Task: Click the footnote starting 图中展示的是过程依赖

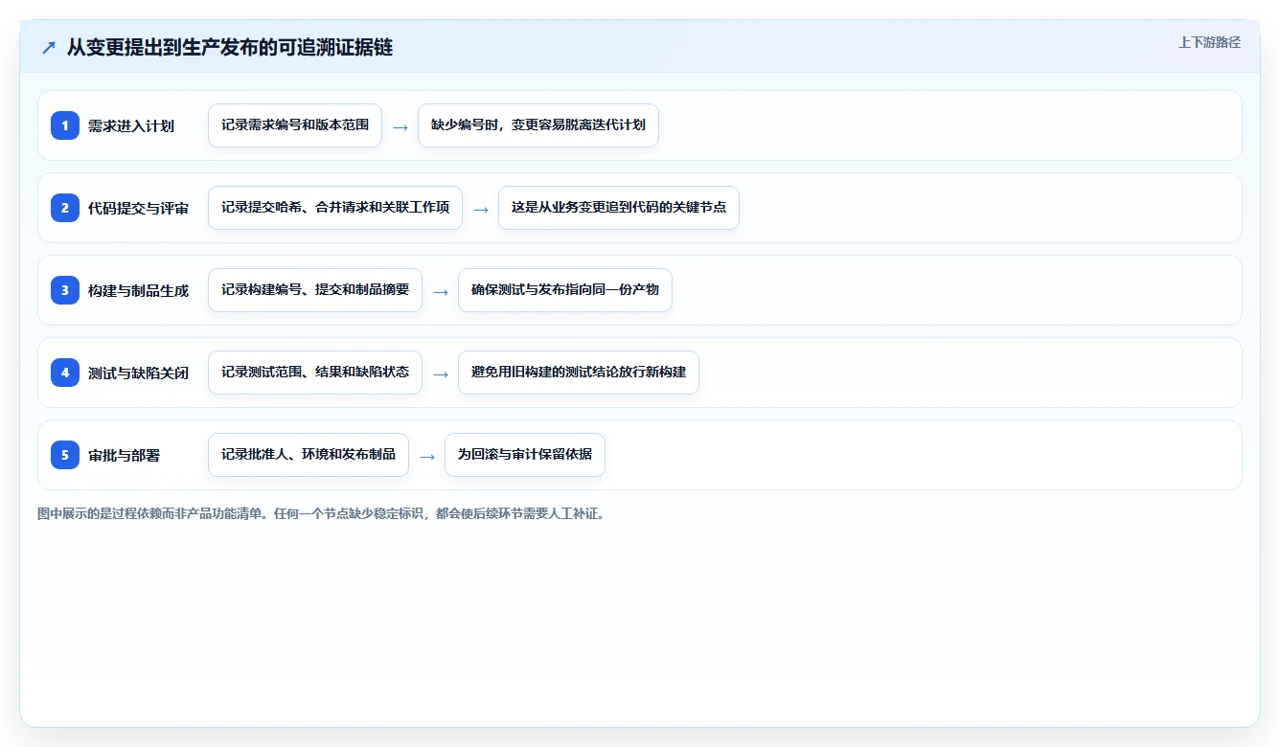Action: (x=321, y=513)
